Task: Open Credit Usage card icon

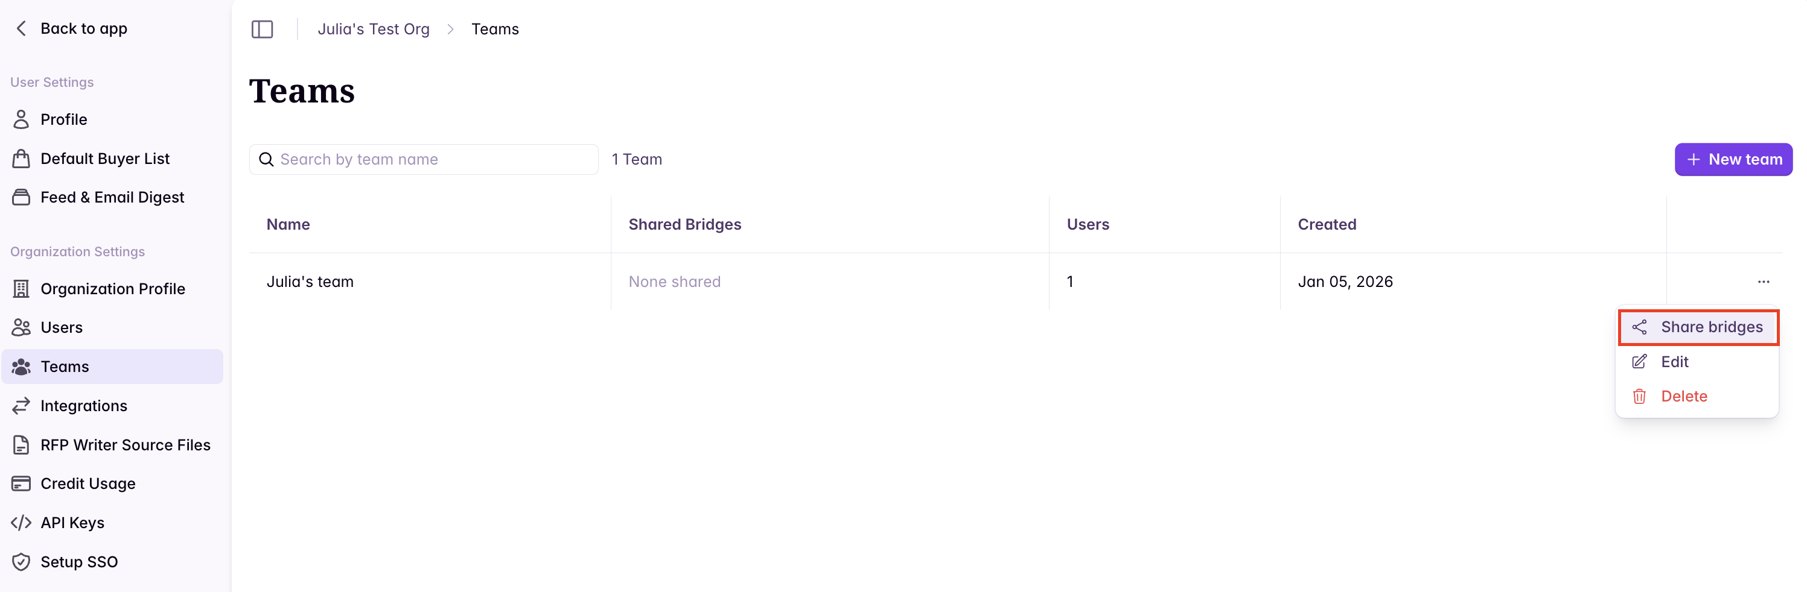Action: coord(22,483)
